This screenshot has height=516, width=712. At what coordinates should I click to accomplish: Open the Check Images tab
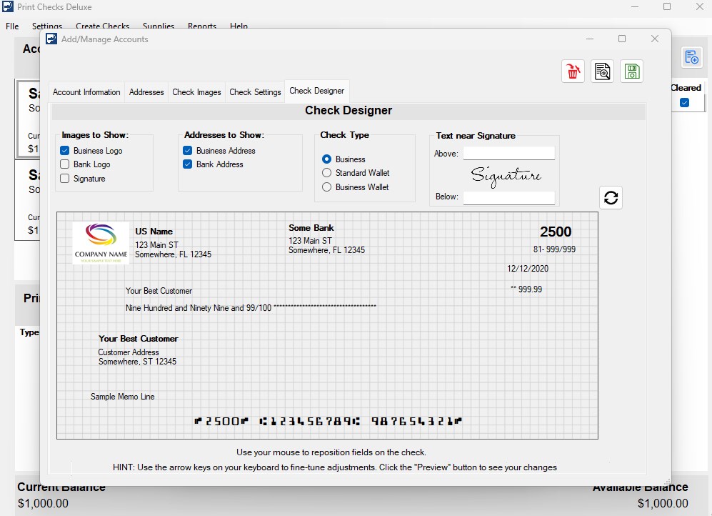tap(196, 91)
